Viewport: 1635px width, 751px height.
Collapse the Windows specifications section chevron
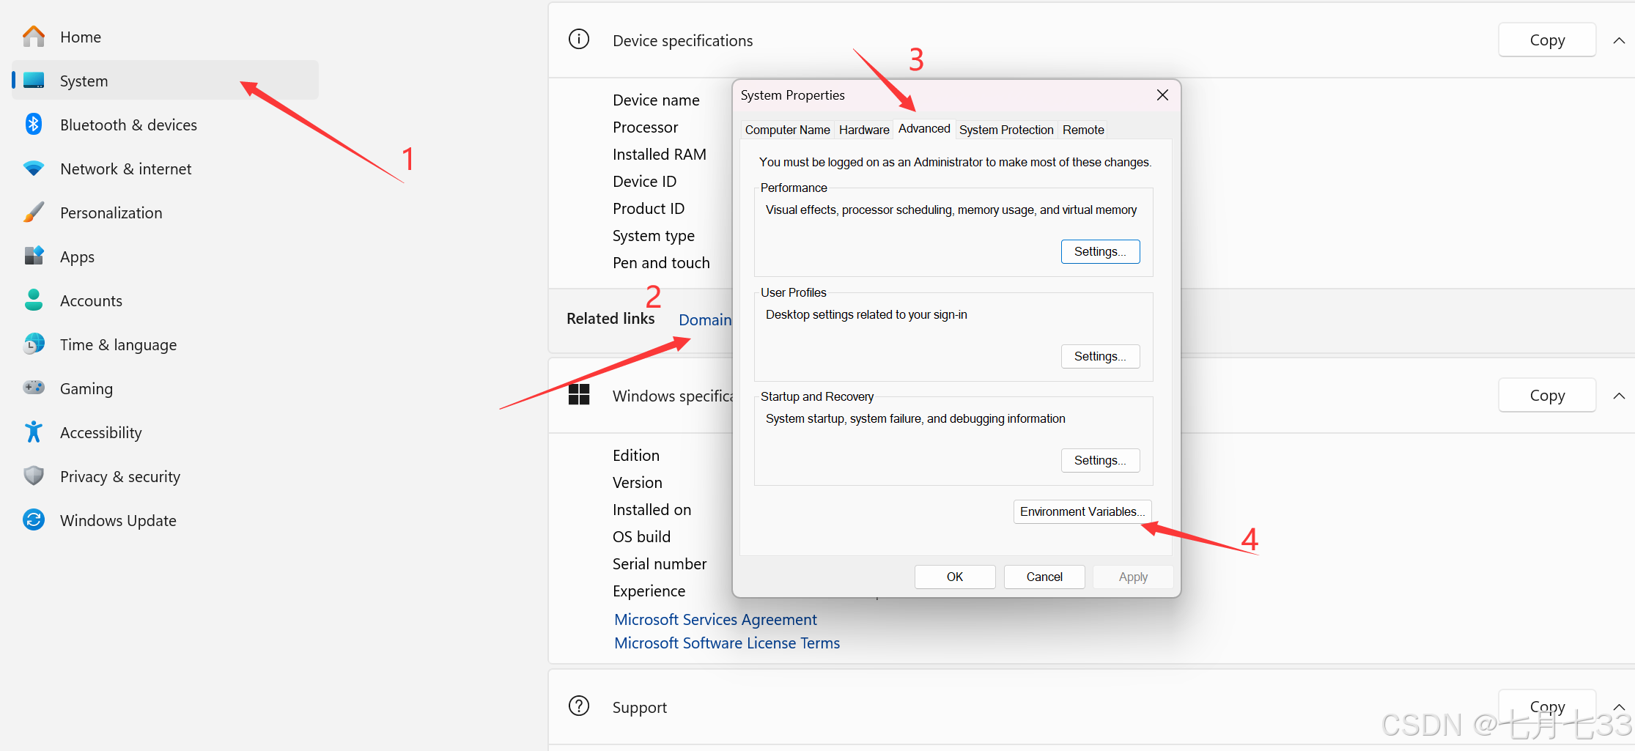pos(1619,396)
